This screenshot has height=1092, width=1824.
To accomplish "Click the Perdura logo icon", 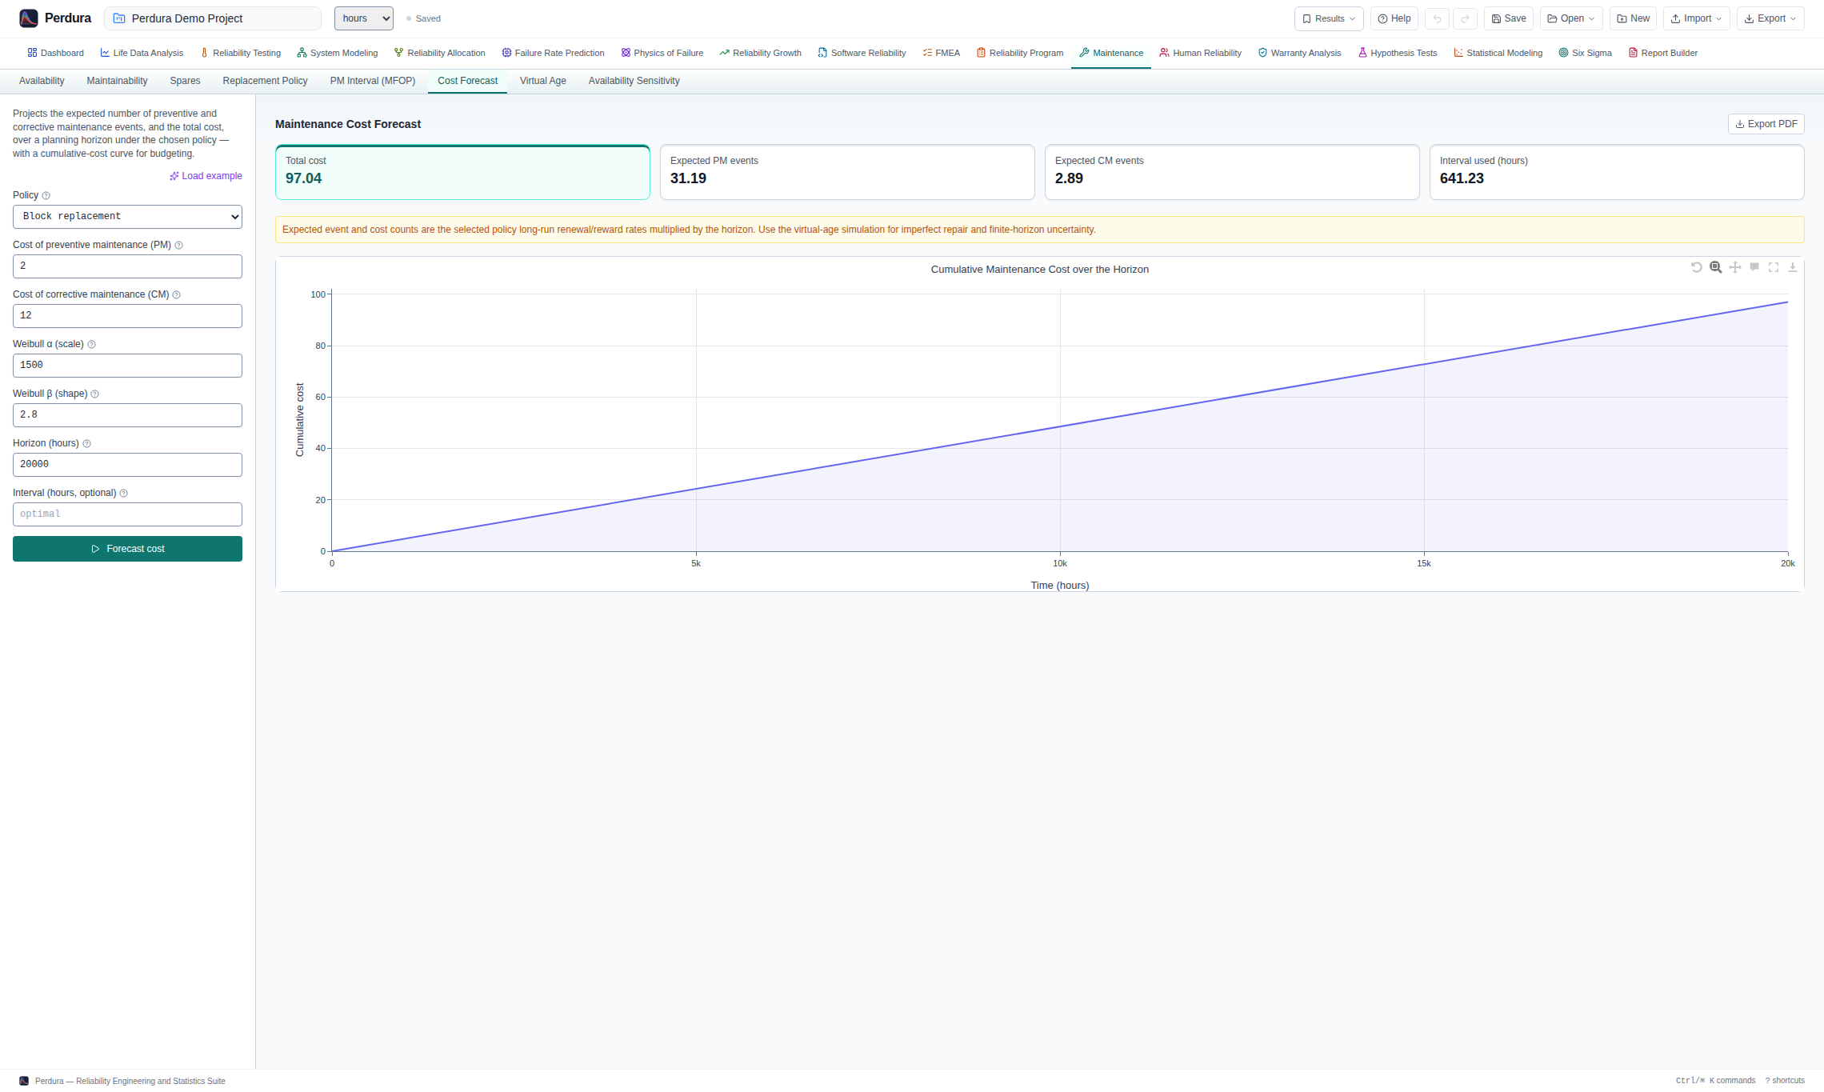I will (29, 18).
